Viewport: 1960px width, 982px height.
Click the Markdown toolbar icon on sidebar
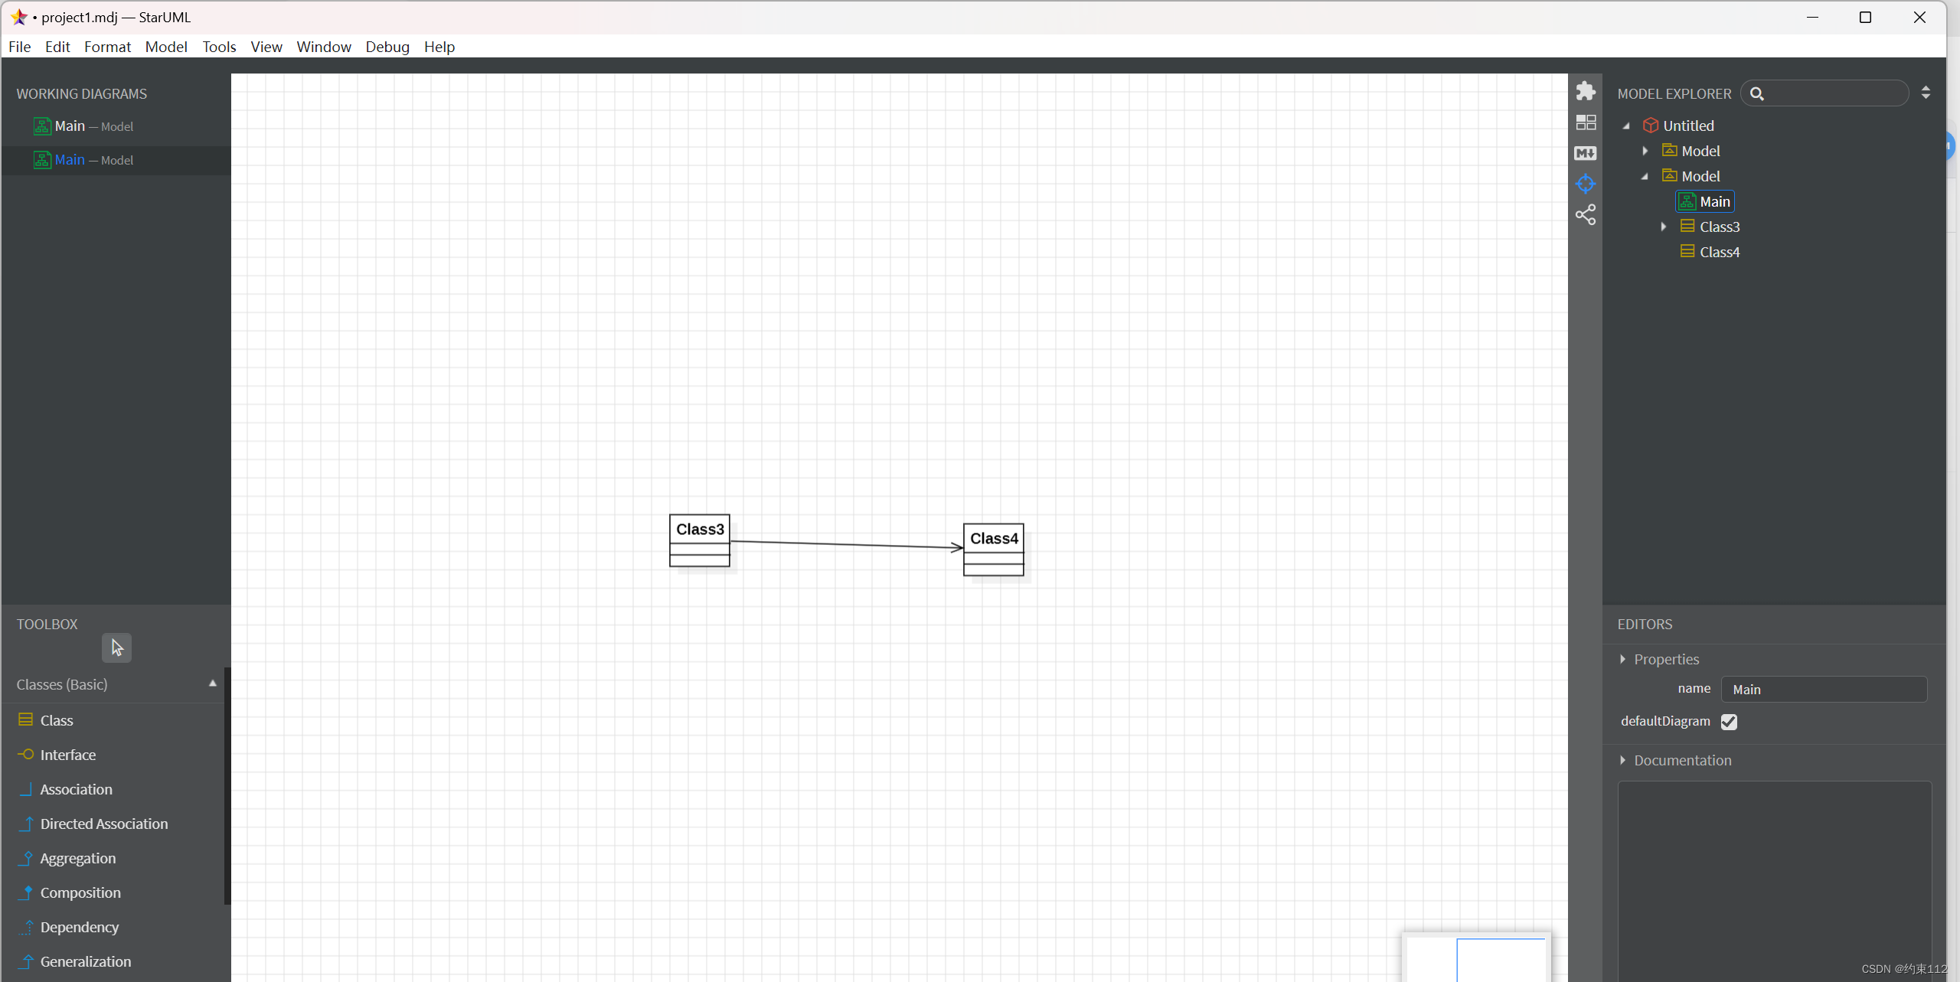1586,152
